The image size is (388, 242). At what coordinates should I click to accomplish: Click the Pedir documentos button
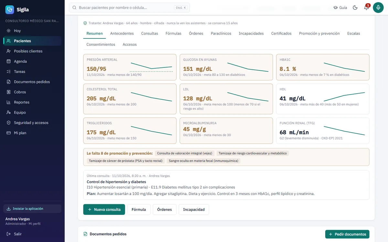[347, 234]
